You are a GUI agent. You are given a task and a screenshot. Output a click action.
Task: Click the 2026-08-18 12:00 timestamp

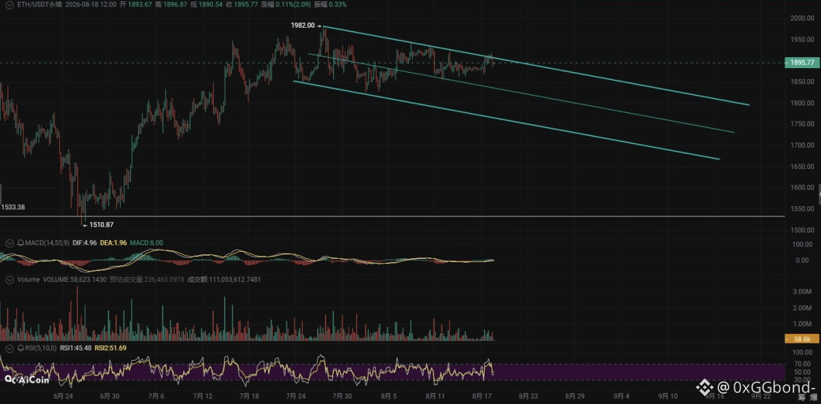click(91, 4)
